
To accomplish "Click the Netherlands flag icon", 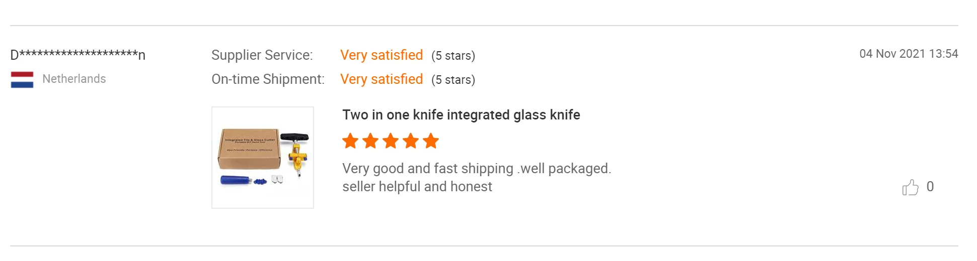I will click(22, 79).
